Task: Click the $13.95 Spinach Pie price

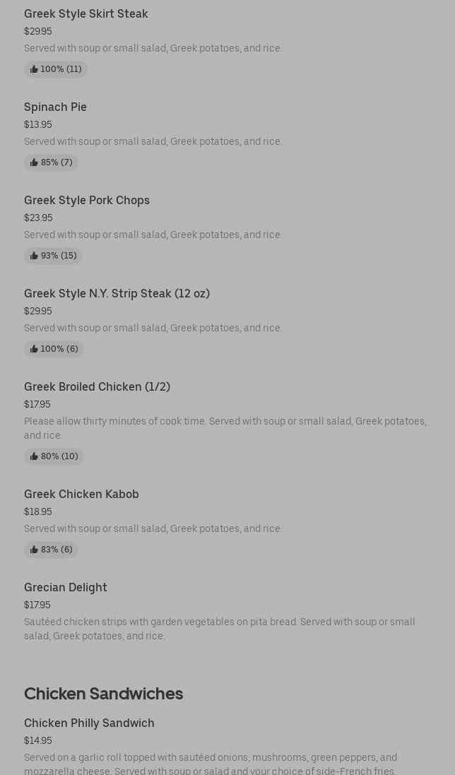Action: click(38, 125)
